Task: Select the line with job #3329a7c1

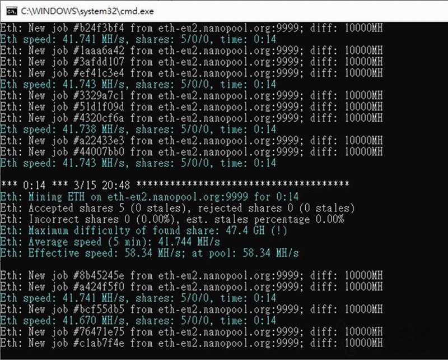Action: (192, 95)
